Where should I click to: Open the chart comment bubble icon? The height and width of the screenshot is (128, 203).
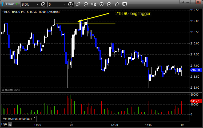click(x=125, y=4)
